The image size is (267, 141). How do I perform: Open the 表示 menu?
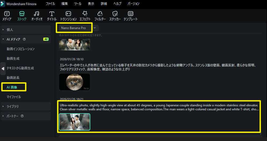point(91,3)
